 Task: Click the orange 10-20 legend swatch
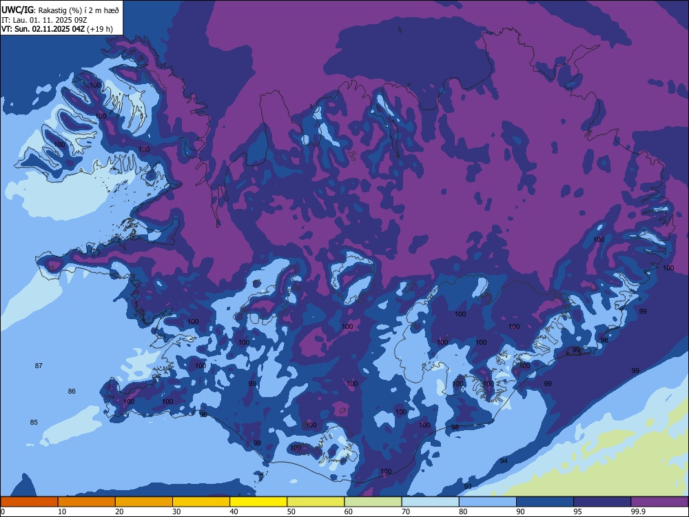coord(87,502)
